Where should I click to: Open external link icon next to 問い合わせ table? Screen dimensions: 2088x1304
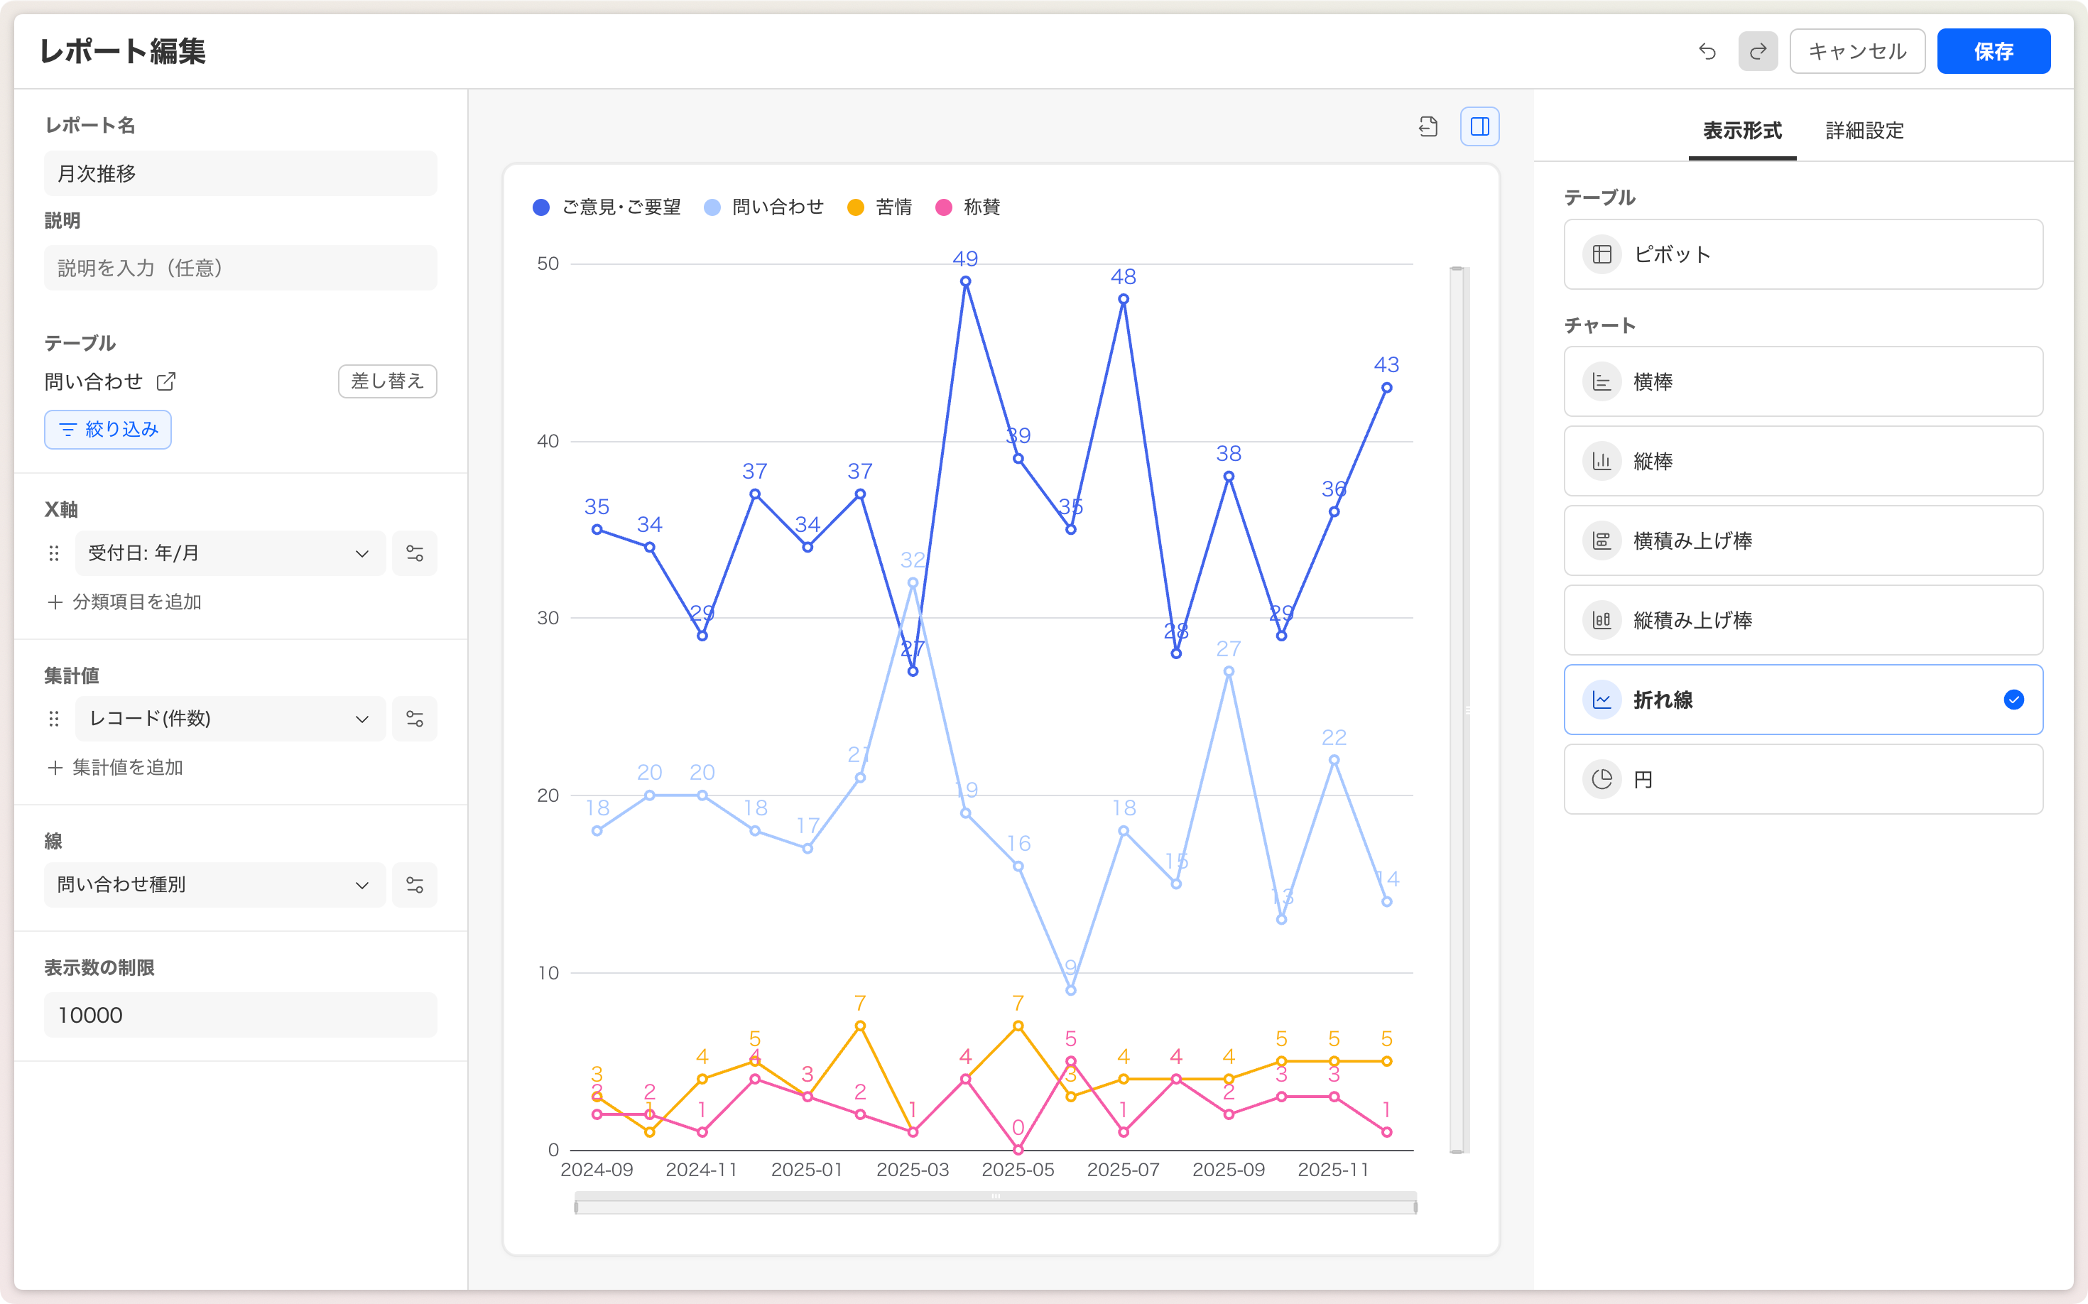point(166,381)
